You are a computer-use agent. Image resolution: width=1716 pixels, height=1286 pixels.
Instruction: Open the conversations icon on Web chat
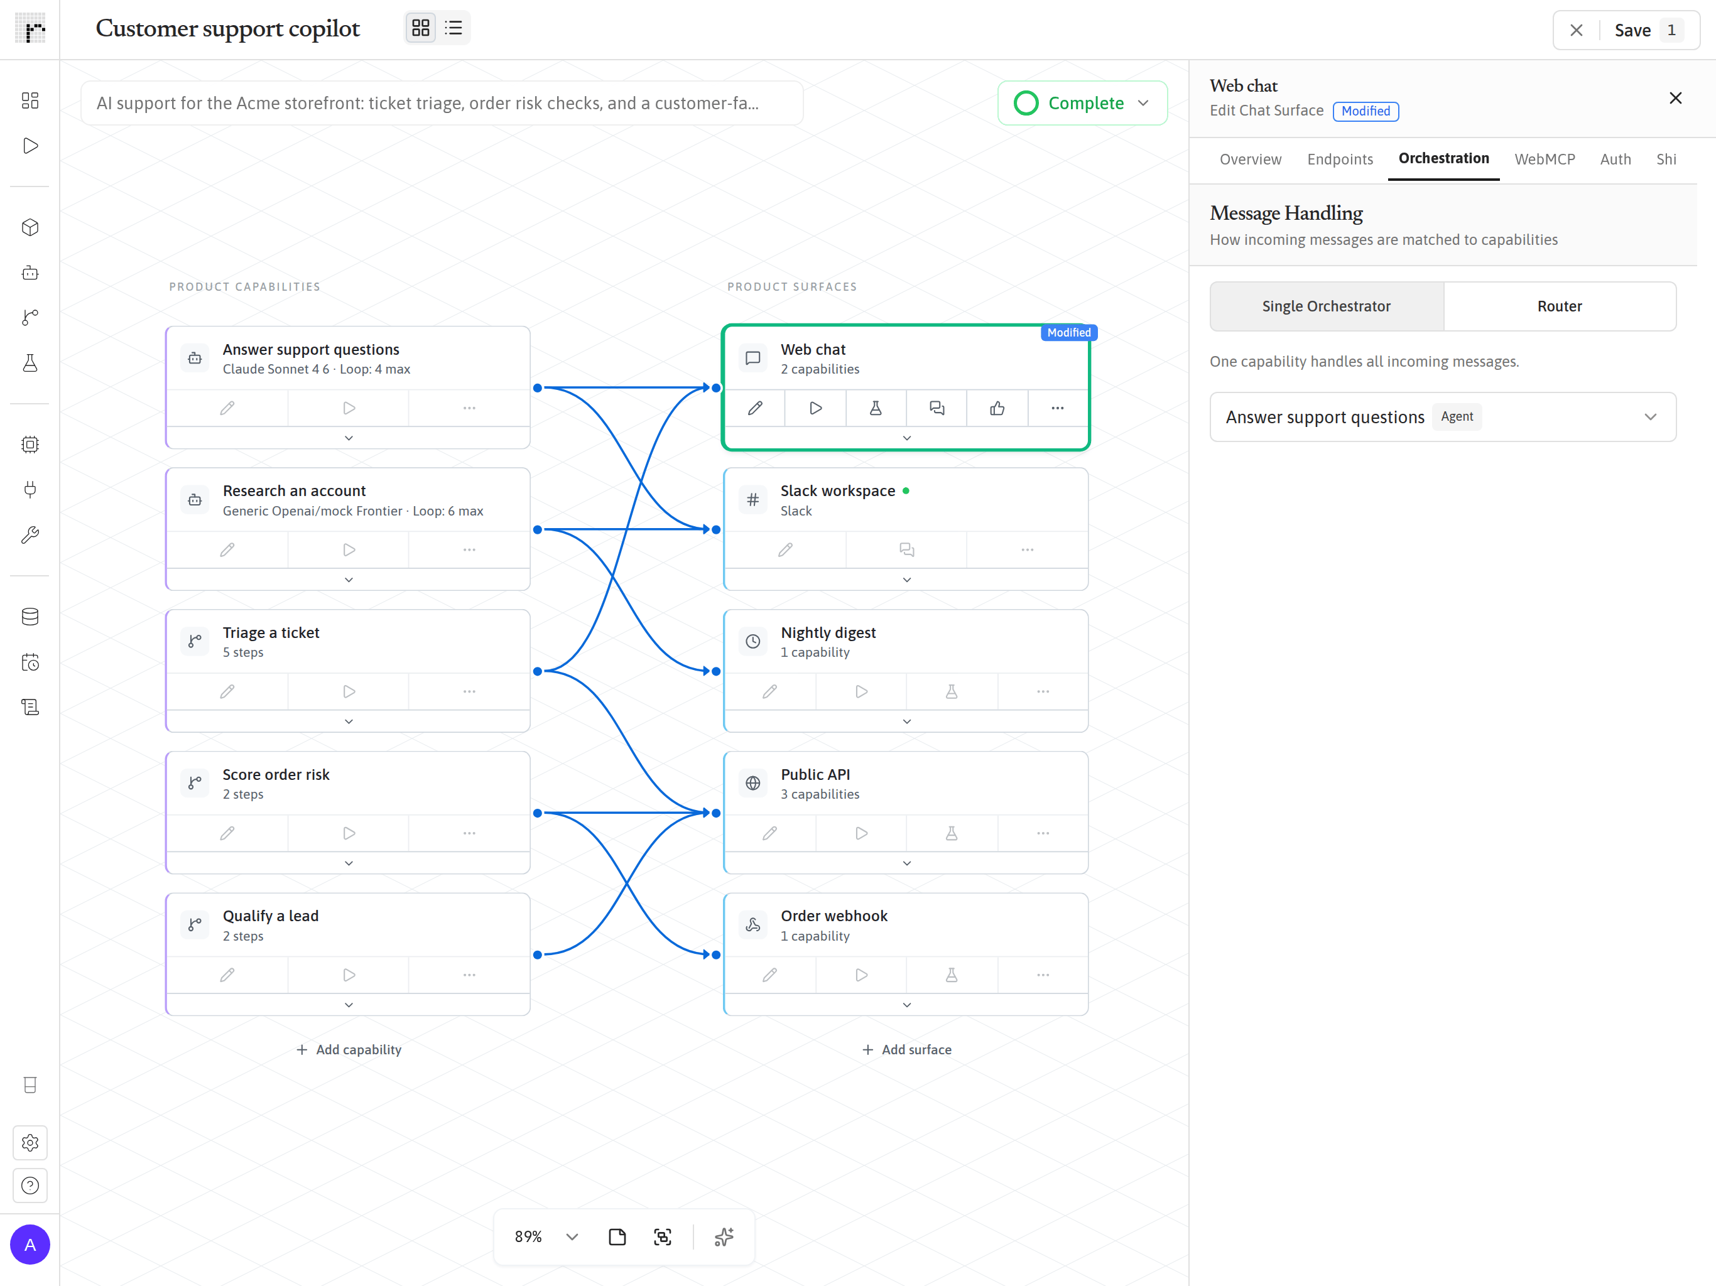click(x=937, y=408)
